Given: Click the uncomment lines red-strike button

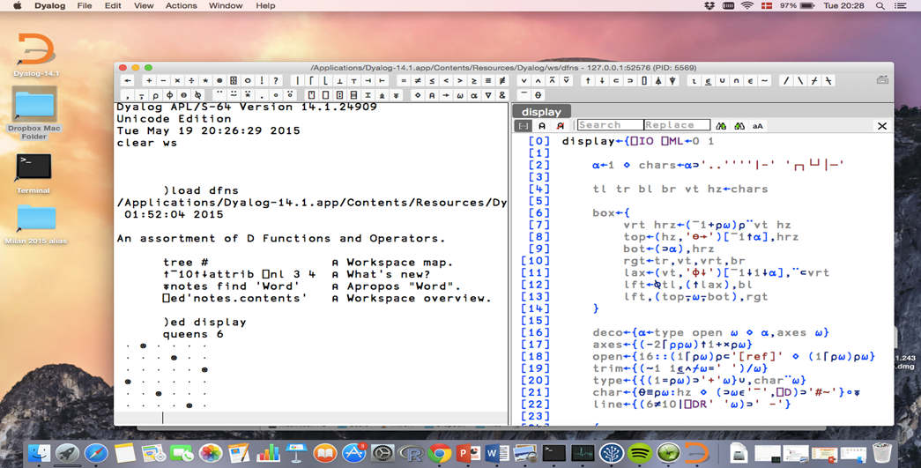Looking at the screenshot, I should (x=561, y=126).
